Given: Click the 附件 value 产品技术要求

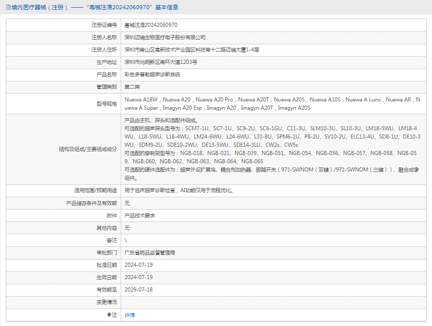Looking at the screenshot, I should pos(140,216).
